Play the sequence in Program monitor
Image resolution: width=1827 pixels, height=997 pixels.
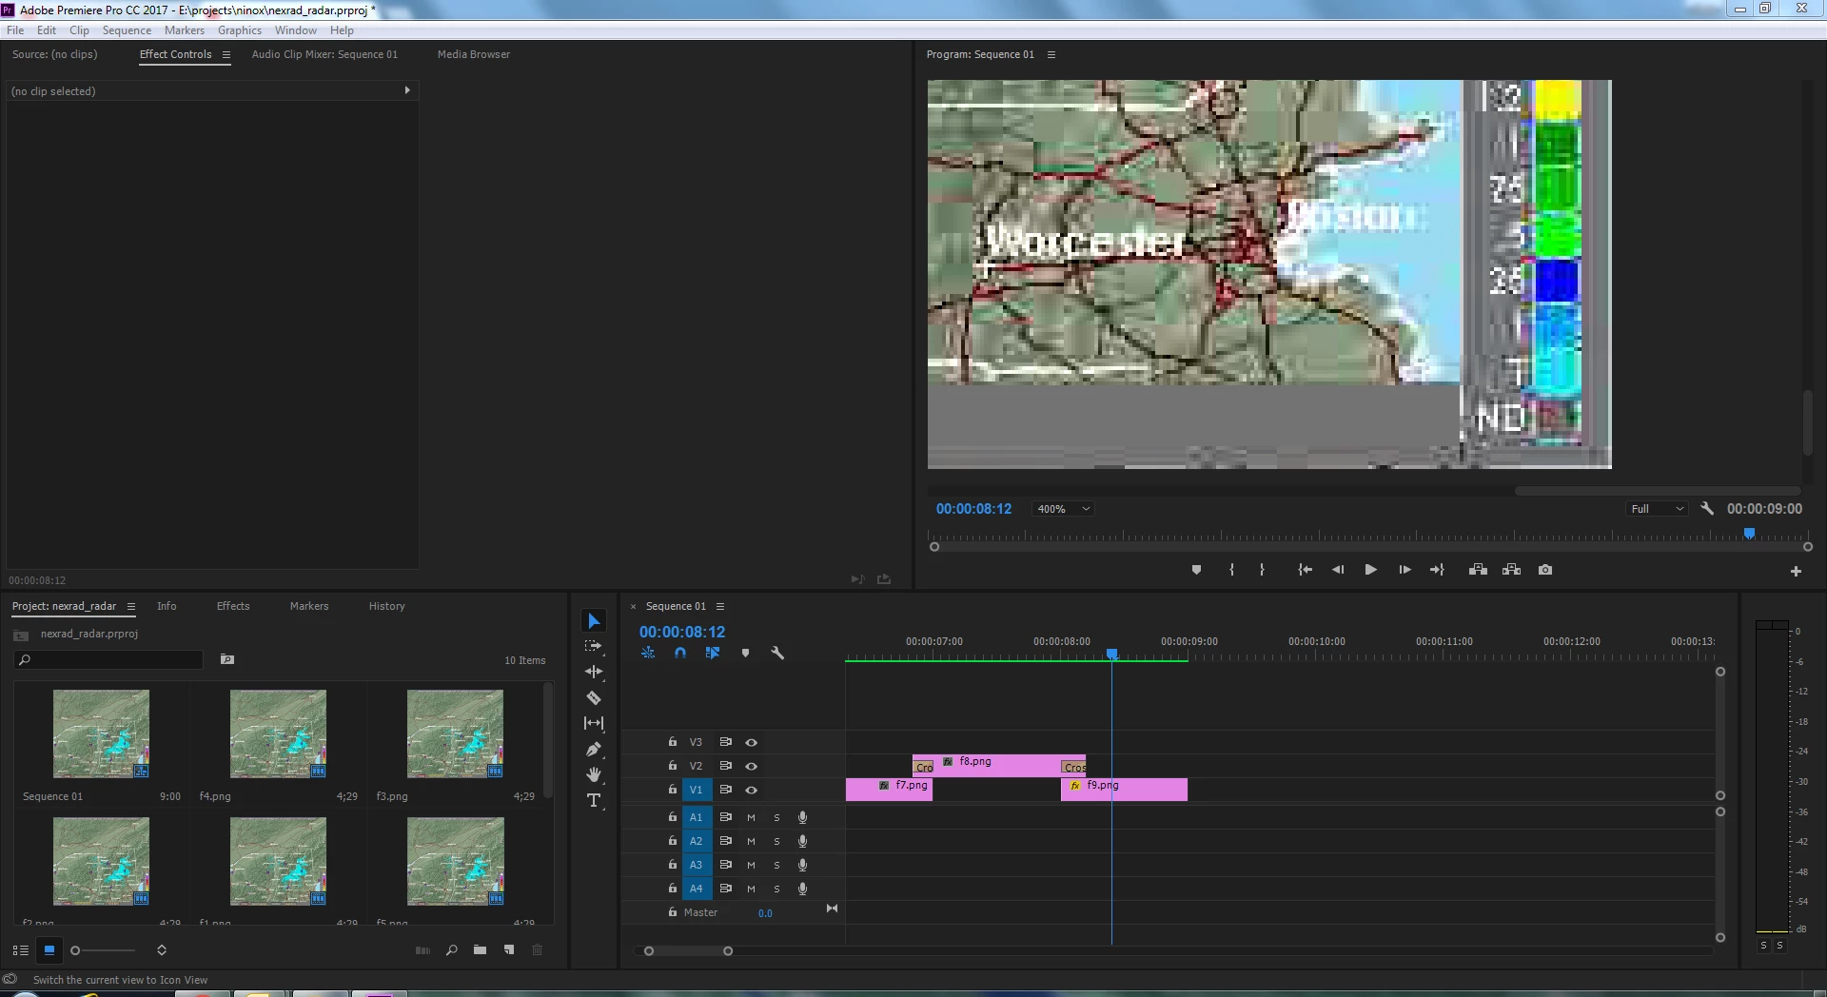[1370, 570]
